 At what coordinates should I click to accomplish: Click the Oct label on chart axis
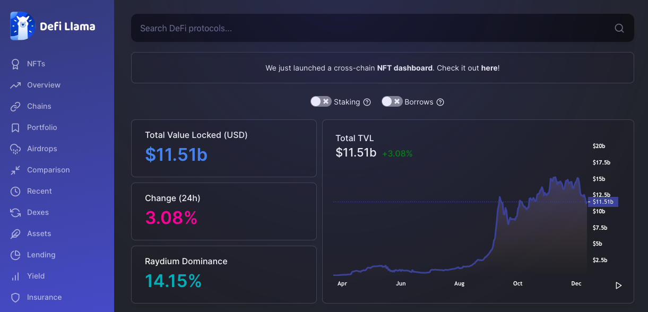point(518,283)
